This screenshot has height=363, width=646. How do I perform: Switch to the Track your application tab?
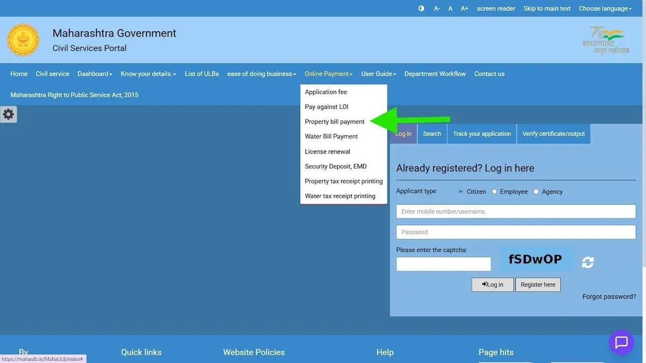[481, 134]
